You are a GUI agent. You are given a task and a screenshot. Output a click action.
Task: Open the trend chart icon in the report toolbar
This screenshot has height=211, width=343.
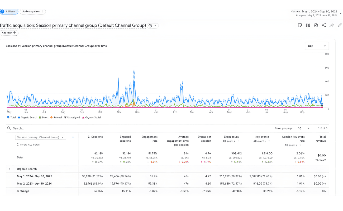pos(316,25)
